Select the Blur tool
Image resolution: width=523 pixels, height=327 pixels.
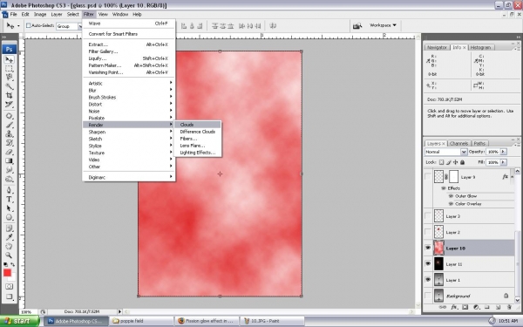9,170
